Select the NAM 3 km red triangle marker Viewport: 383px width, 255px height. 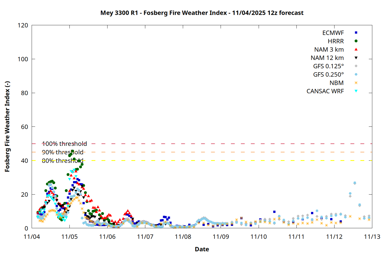(356, 49)
